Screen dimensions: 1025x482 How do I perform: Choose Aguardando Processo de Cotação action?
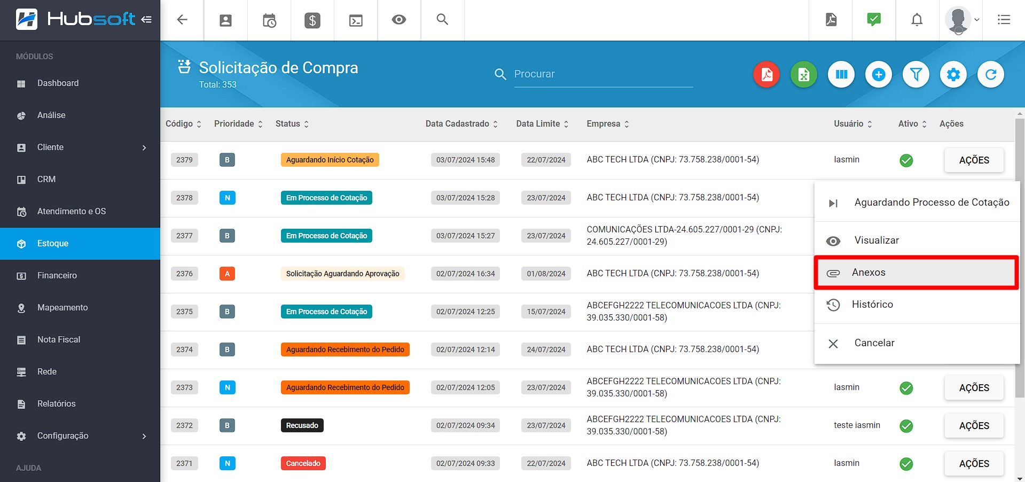point(917,203)
